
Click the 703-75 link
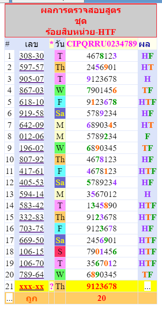pos(32,229)
